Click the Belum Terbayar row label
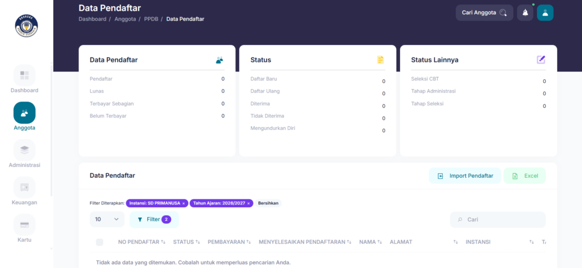Screen dimensions: 582x268 [108, 116]
